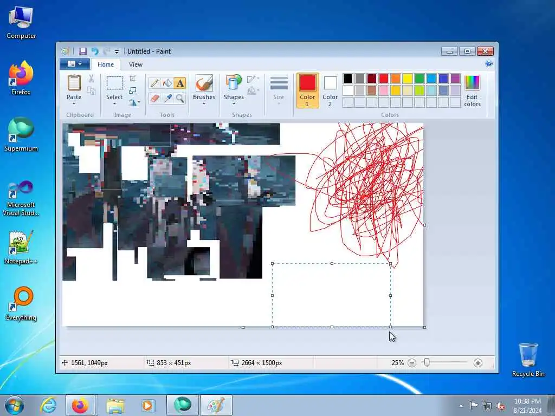The height and width of the screenshot is (416, 555).
Task: Select the Color picker eyedropper tool
Action: coord(167,98)
